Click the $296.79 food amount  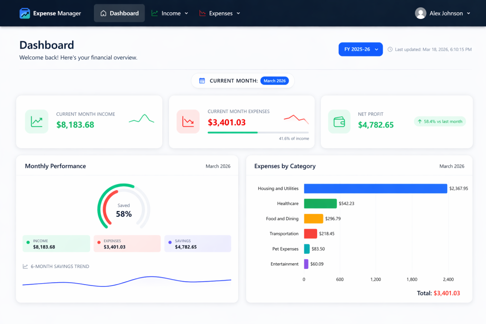click(333, 219)
